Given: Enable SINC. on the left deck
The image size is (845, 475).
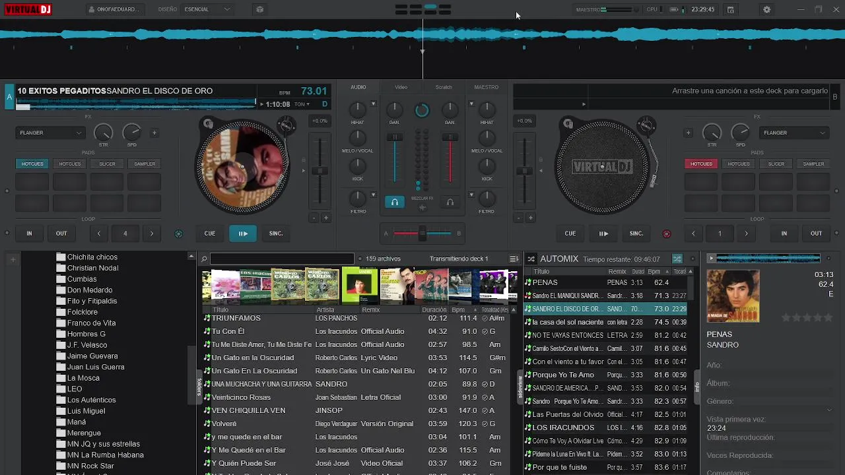Looking at the screenshot, I should [x=276, y=233].
